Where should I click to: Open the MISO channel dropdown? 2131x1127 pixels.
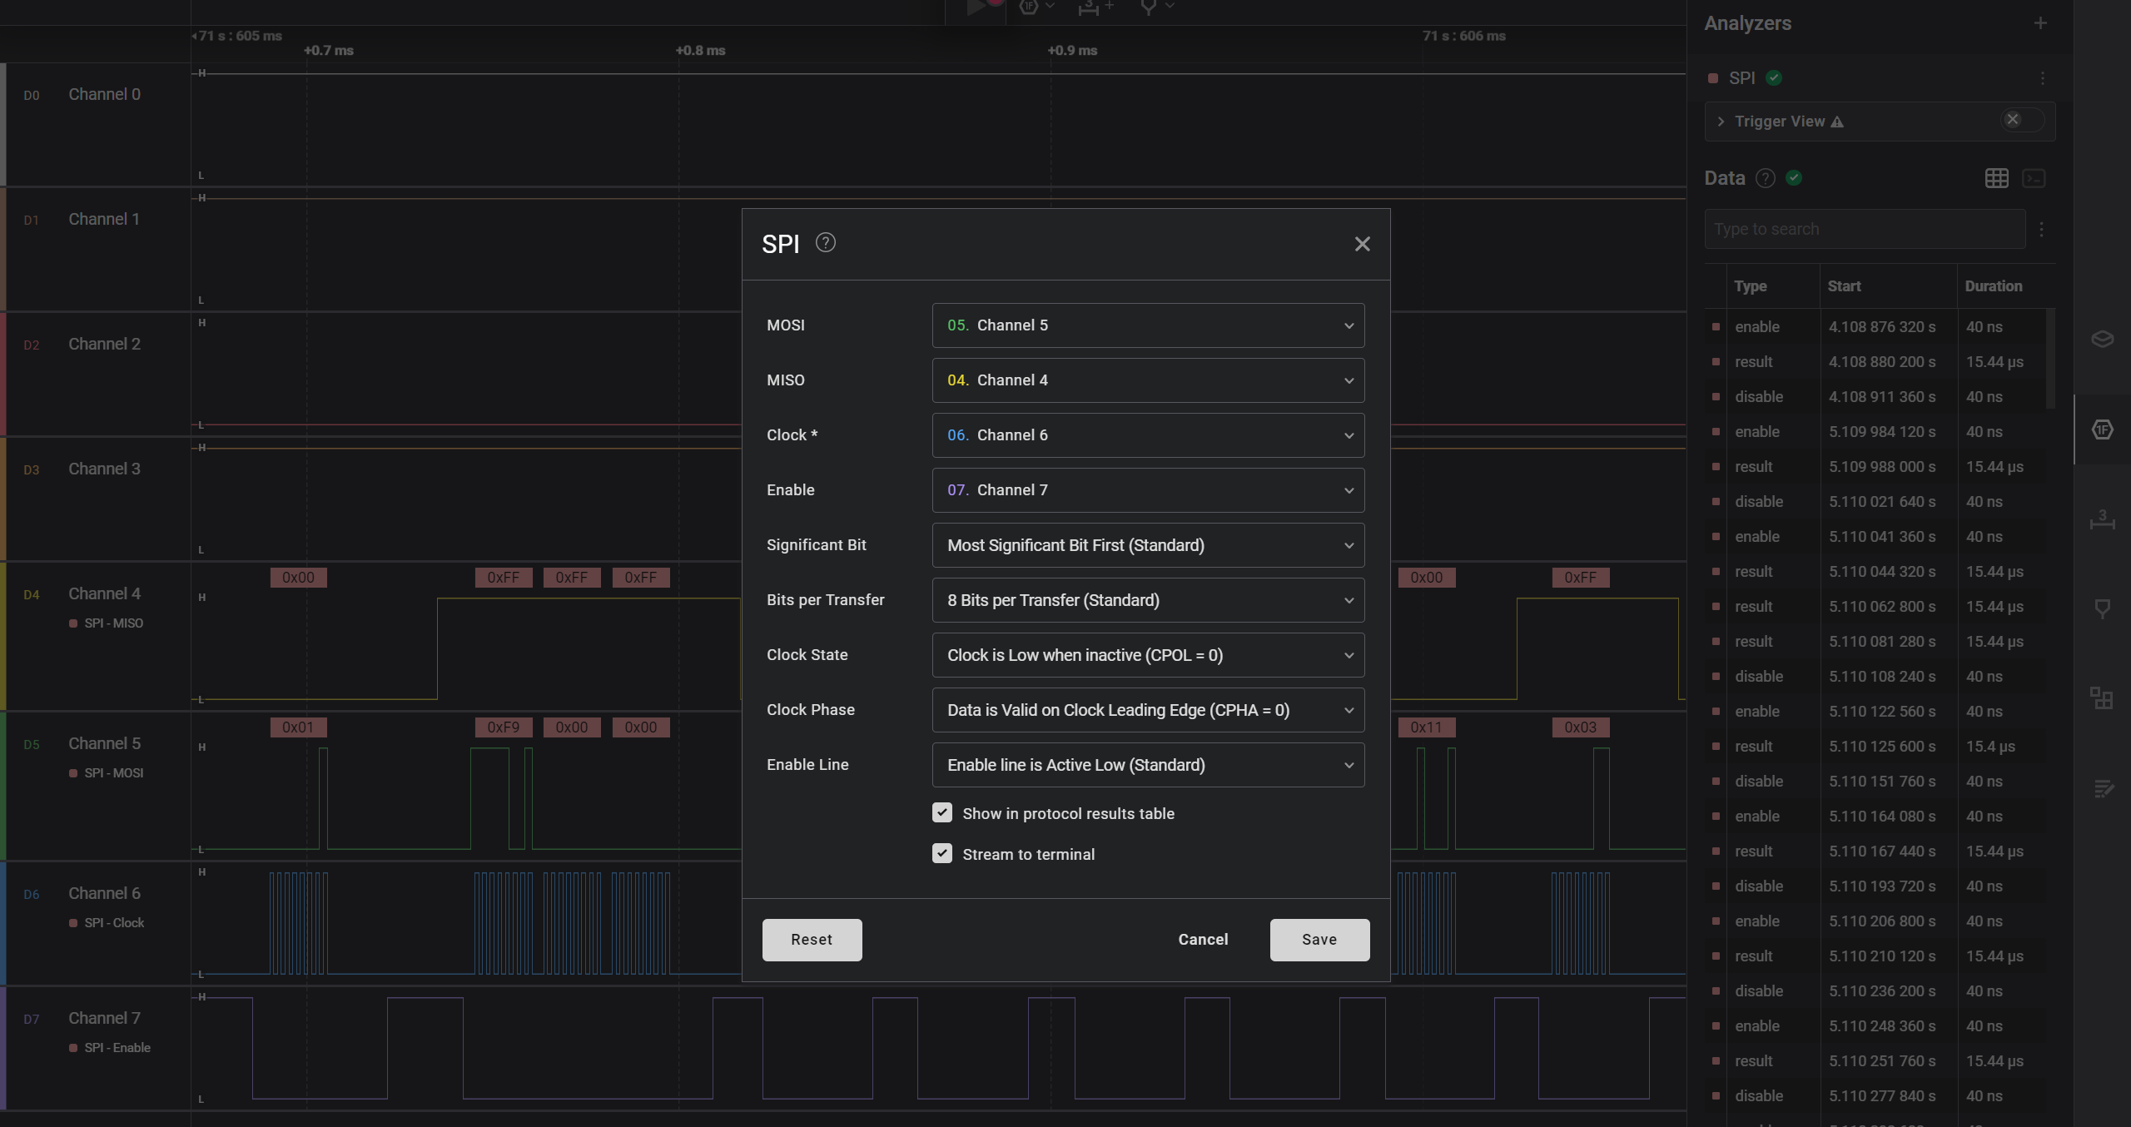[1148, 380]
